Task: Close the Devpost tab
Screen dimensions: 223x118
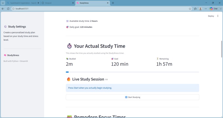Action: 73,3
